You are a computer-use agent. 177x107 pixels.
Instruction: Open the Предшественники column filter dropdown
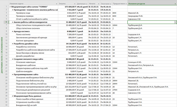pyautogui.click(x=126, y=4)
